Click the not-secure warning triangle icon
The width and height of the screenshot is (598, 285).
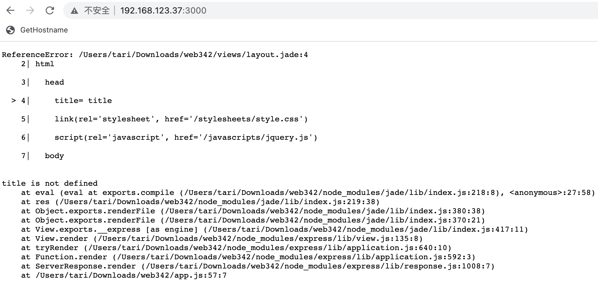click(x=74, y=11)
